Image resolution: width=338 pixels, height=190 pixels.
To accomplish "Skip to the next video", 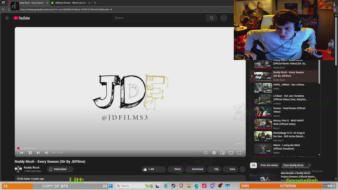I will (38, 153).
